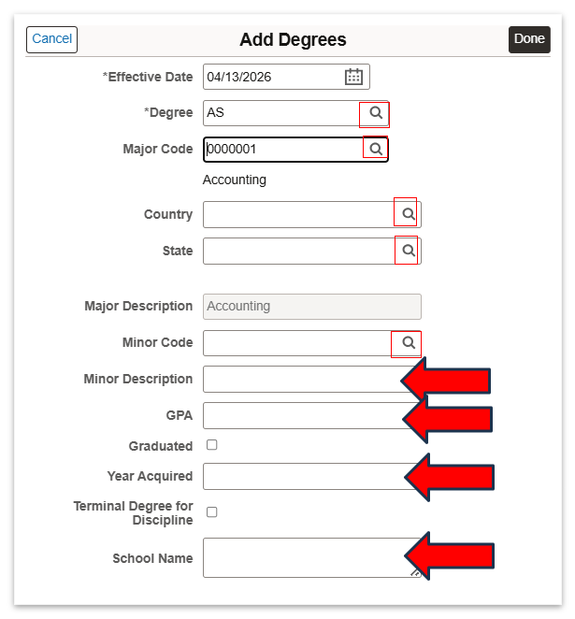Enable Terminal Degree for Discipline checkbox

tap(212, 511)
